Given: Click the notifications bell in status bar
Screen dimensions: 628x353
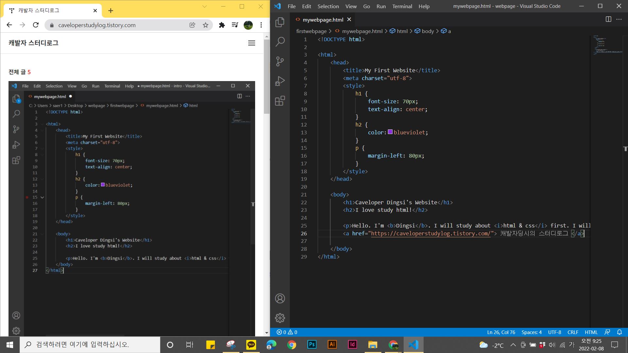Looking at the screenshot, I should click(x=619, y=332).
